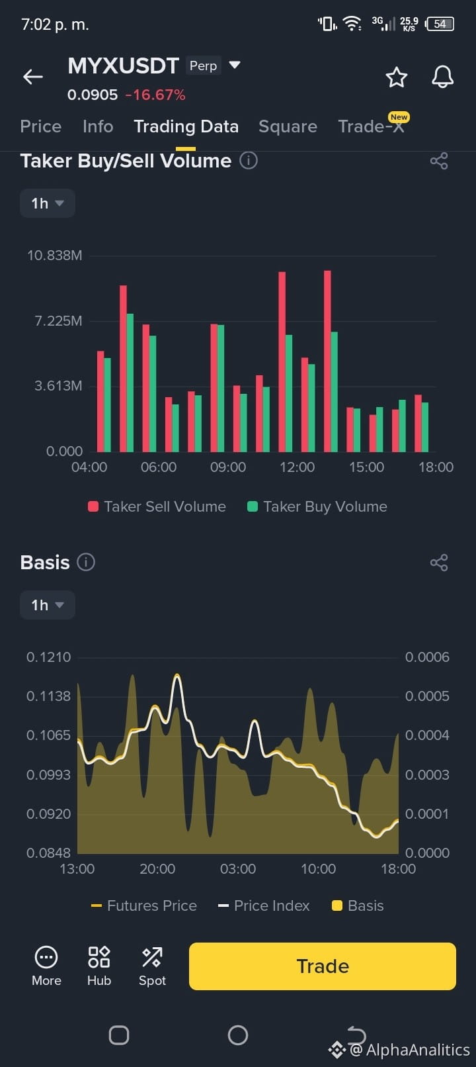Go to Spot trading icon
This screenshot has height=1067, width=476.
152,966
